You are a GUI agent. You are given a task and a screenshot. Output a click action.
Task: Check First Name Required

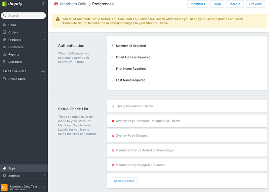pyautogui.click(x=112, y=68)
